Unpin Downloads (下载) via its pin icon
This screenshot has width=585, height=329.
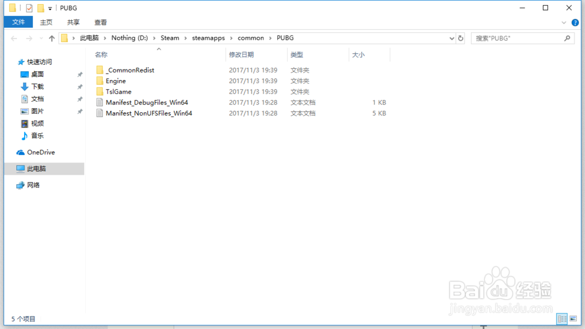pos(80,87)
